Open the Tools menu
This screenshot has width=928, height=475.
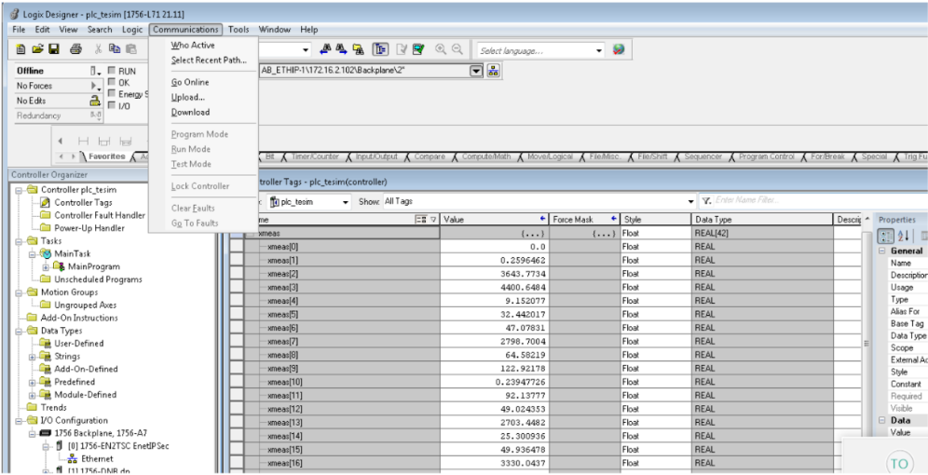pyautogui.click(x=239, y=30)
